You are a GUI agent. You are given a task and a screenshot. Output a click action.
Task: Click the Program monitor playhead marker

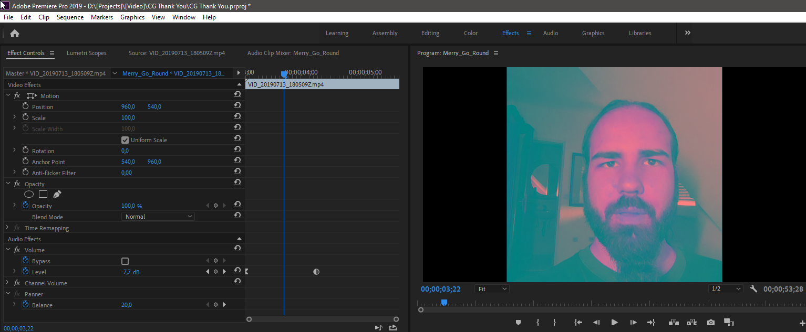tap(444, 303)
